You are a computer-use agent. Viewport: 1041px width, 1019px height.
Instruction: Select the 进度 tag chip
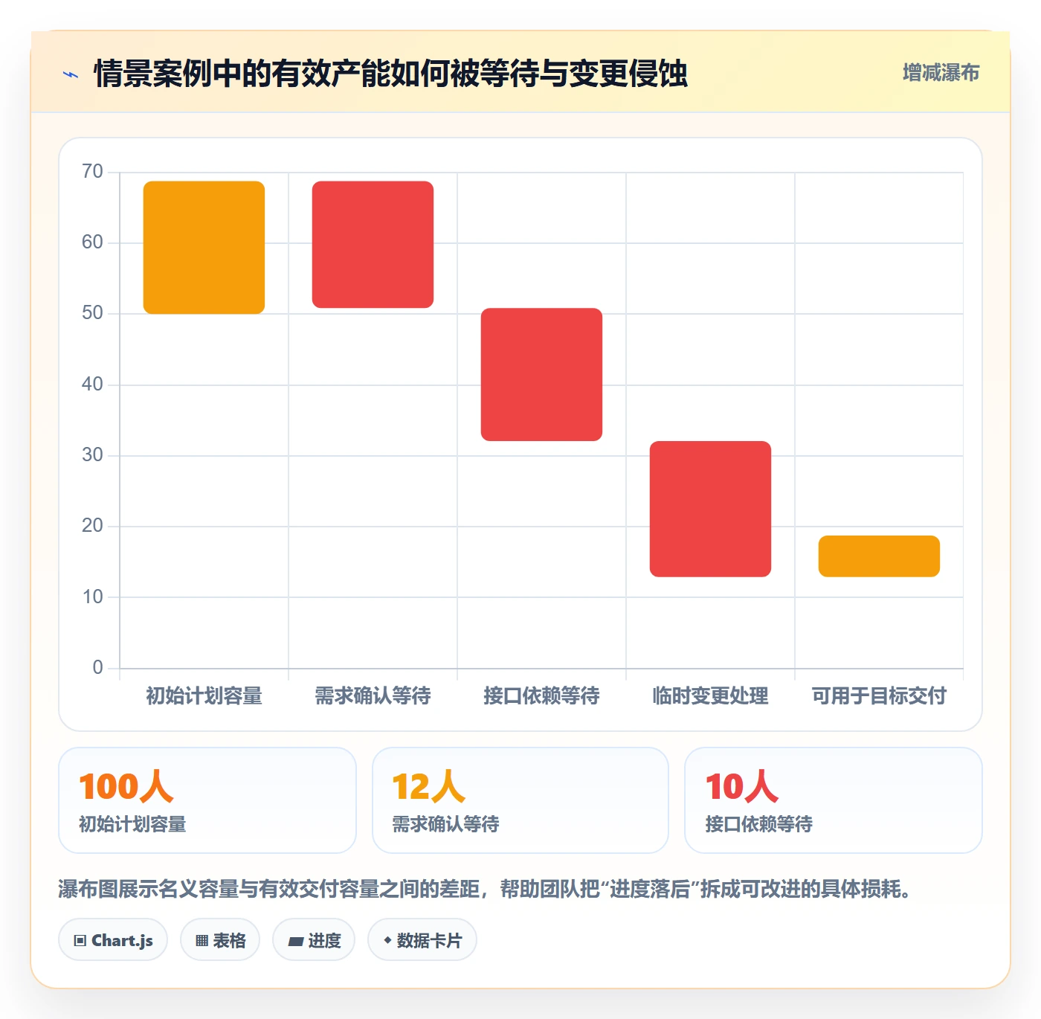pyautogui.click(x=314, y=940)
